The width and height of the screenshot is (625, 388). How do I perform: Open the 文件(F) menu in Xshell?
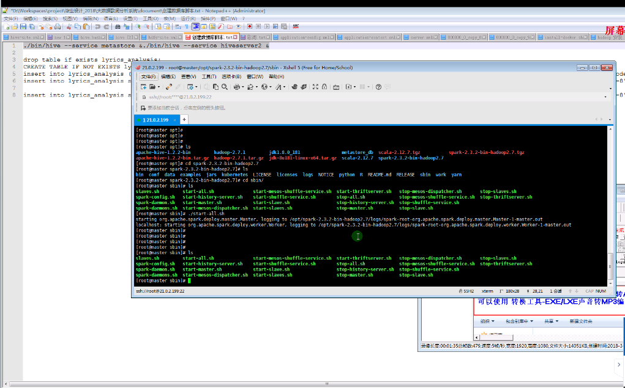point(149,76)
